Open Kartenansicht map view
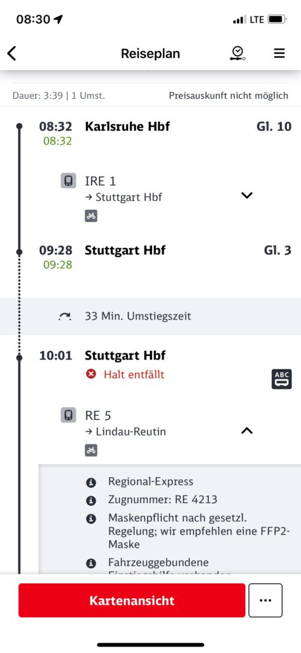The width and height of the screenshot is (301, 653). [132, 600]
